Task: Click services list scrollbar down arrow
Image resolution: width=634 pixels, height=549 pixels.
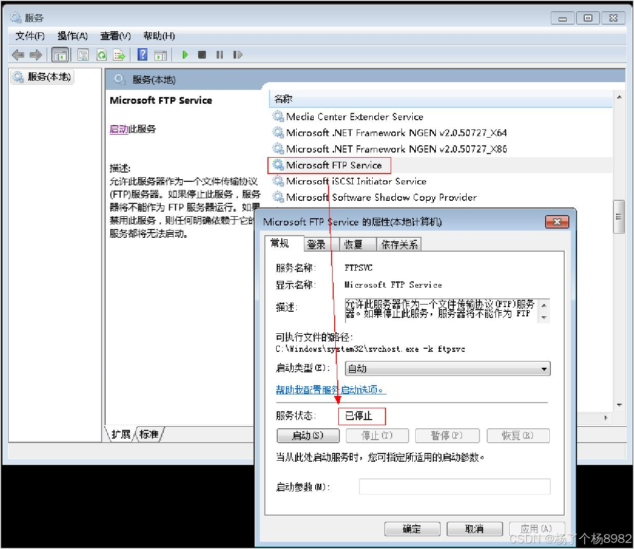Action: [619, 405]
